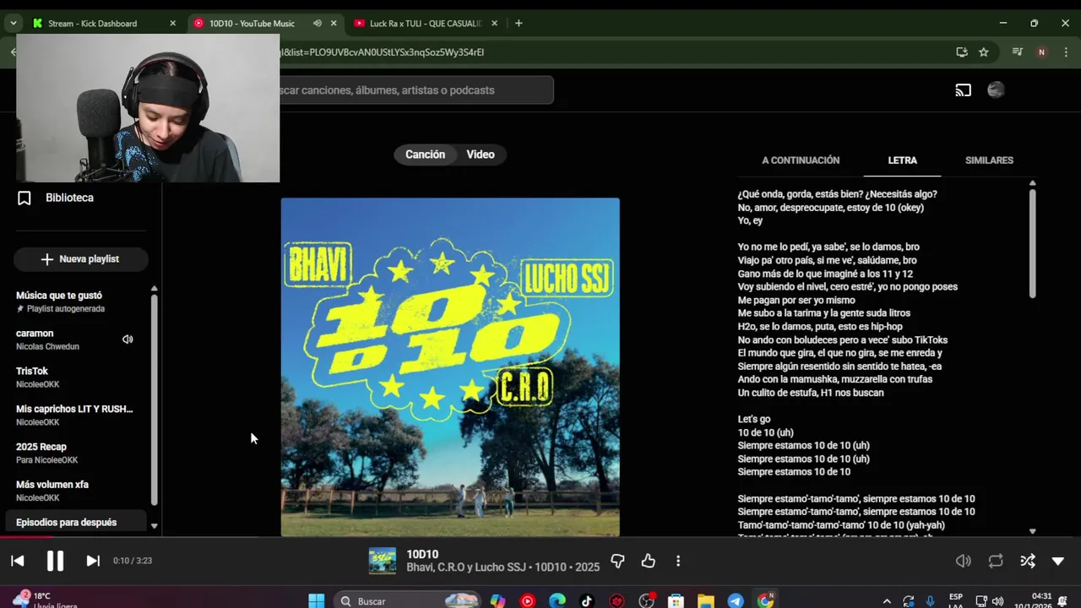Open the account avatar menu

pos(996,90)
